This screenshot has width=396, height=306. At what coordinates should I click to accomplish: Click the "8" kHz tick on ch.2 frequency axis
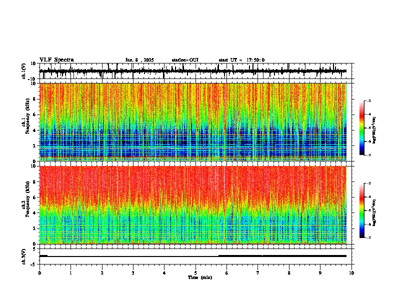[35, 182]
